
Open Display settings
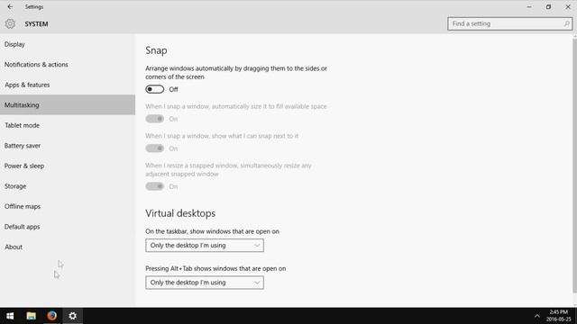tap(68, 44)
